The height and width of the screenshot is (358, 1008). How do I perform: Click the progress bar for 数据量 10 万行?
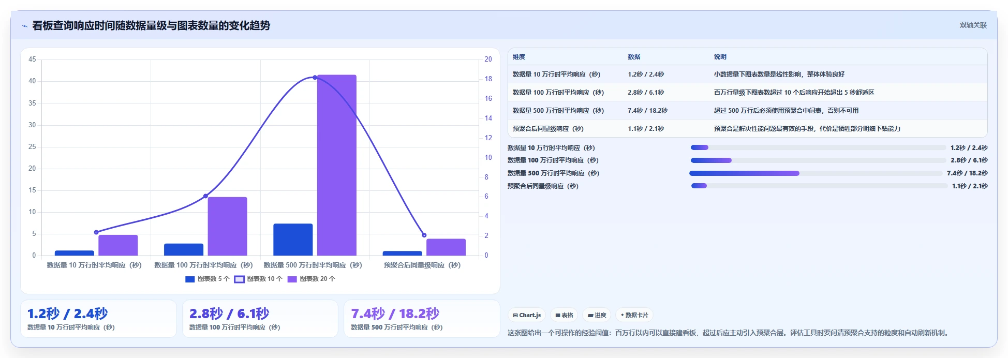point(818,147)
